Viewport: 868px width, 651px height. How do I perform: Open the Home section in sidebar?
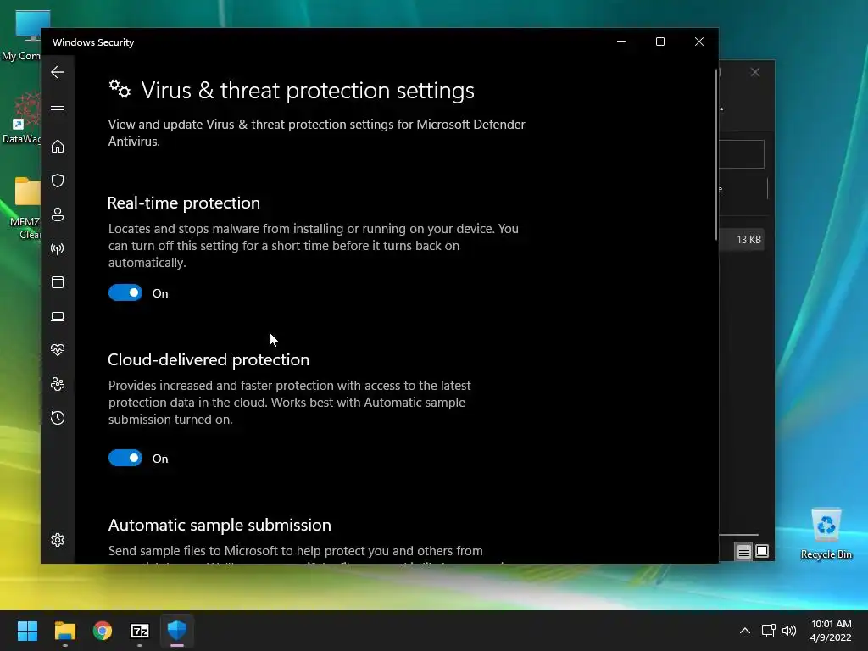point(58,146)
